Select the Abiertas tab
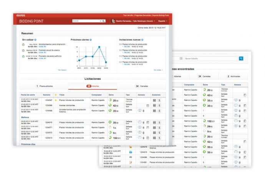 93,86
